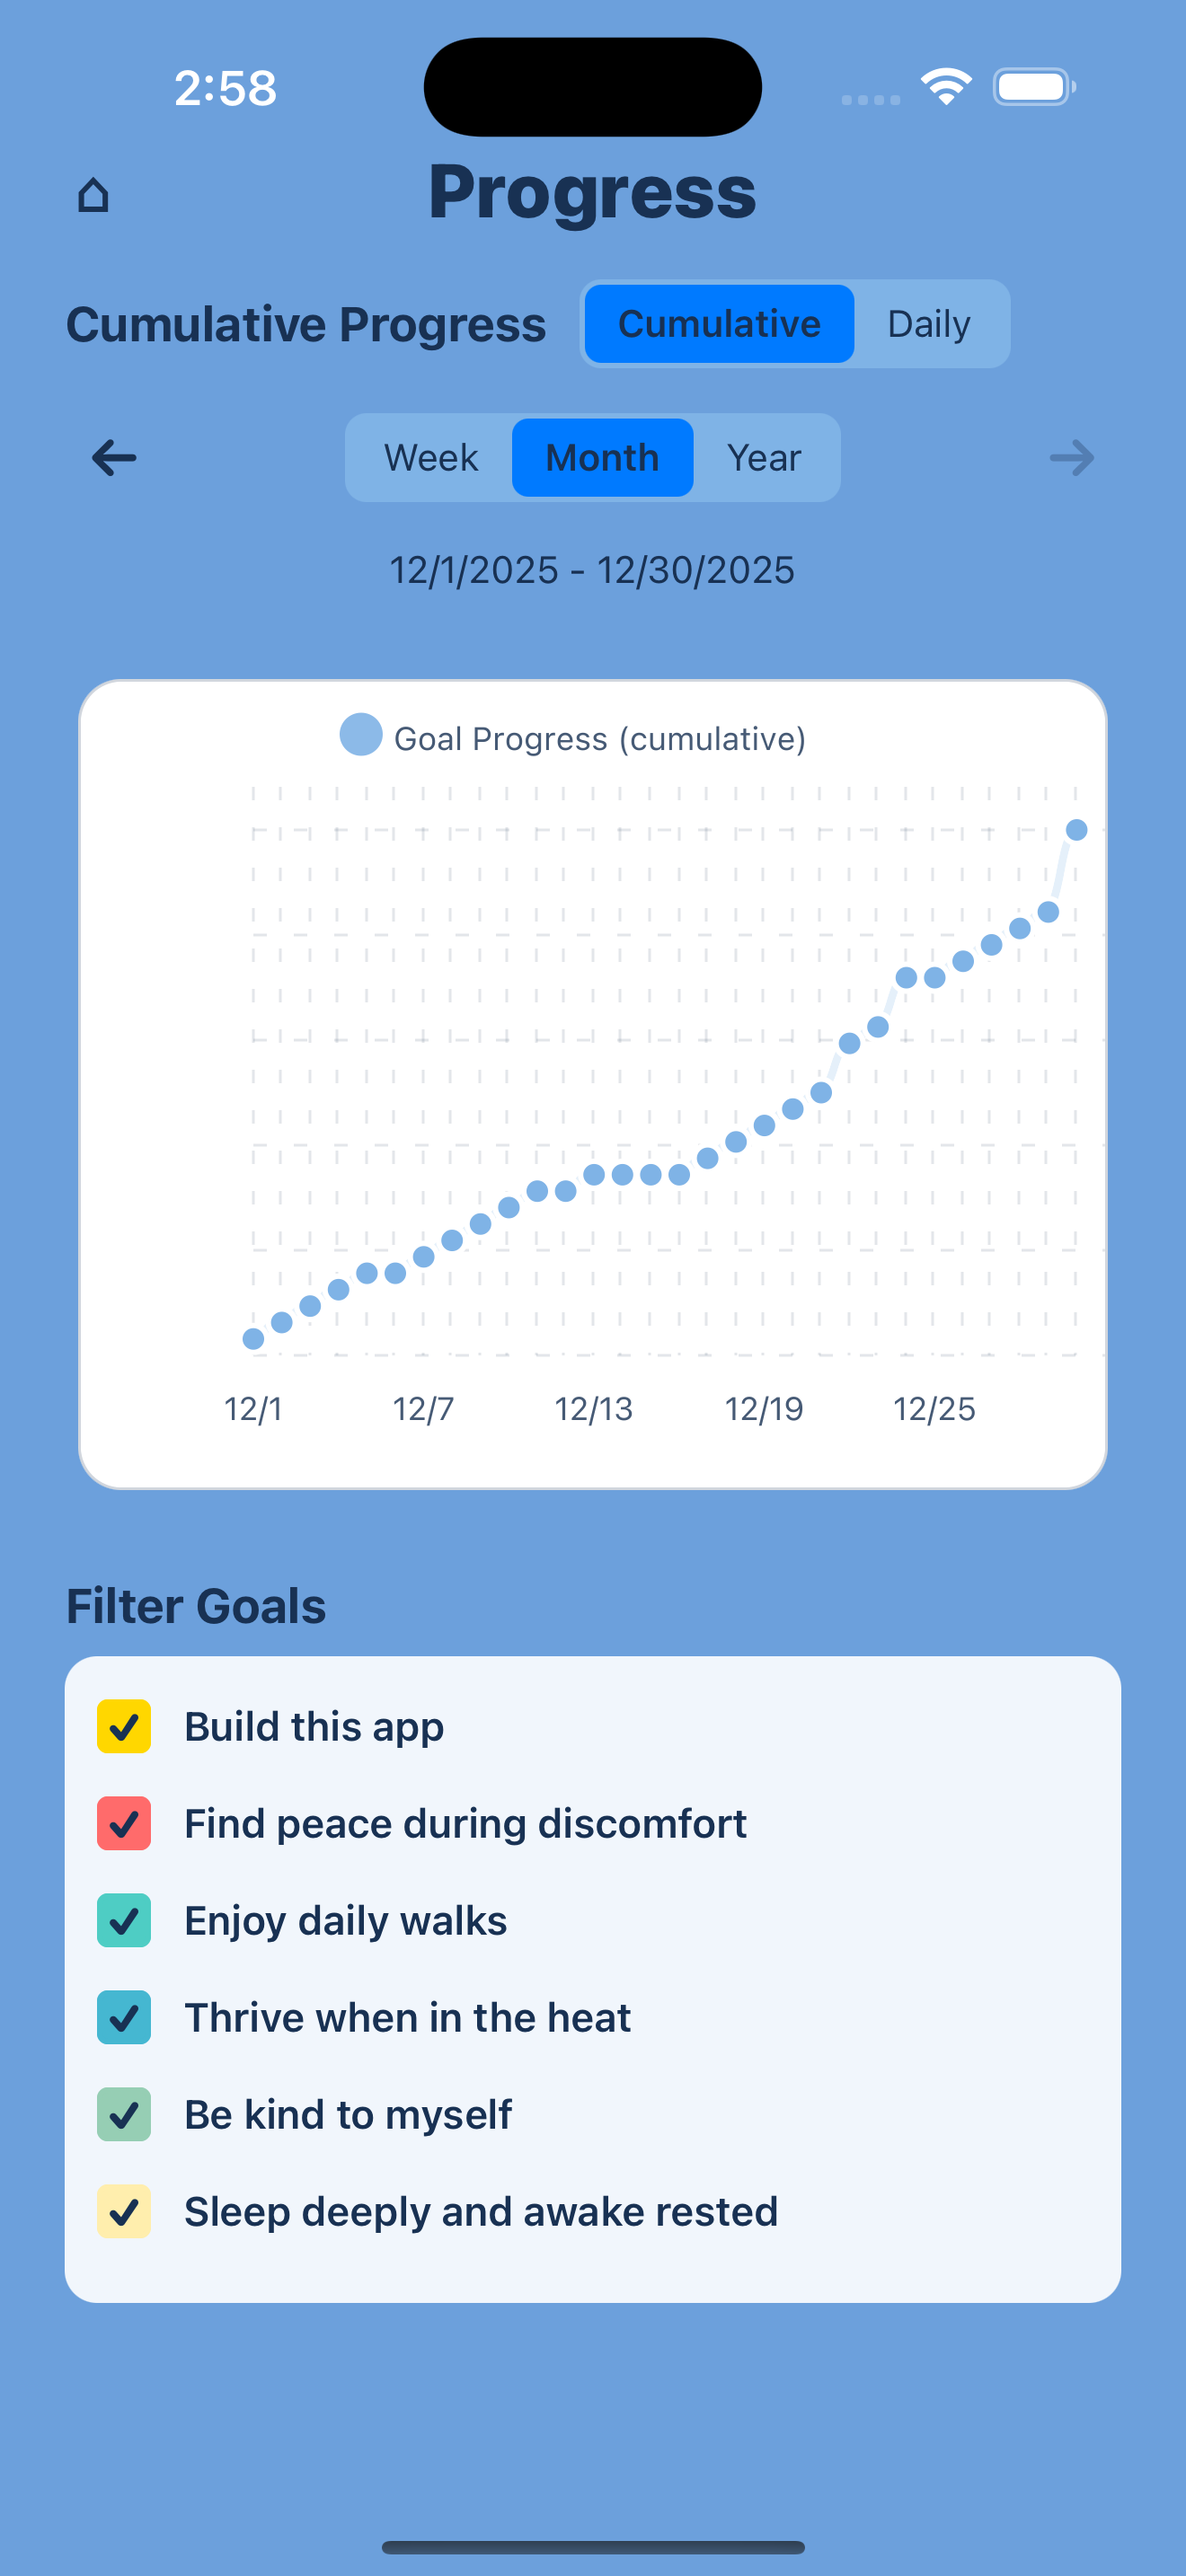
Task: Uncheck the Sleep deeply and awake rested goal
Action: pyautogui.click(x=123, y=2211)
